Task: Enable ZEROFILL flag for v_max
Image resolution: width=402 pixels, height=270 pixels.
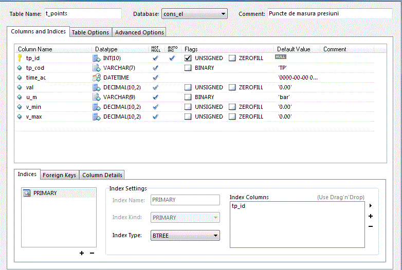Action: (x=232, y=117)
